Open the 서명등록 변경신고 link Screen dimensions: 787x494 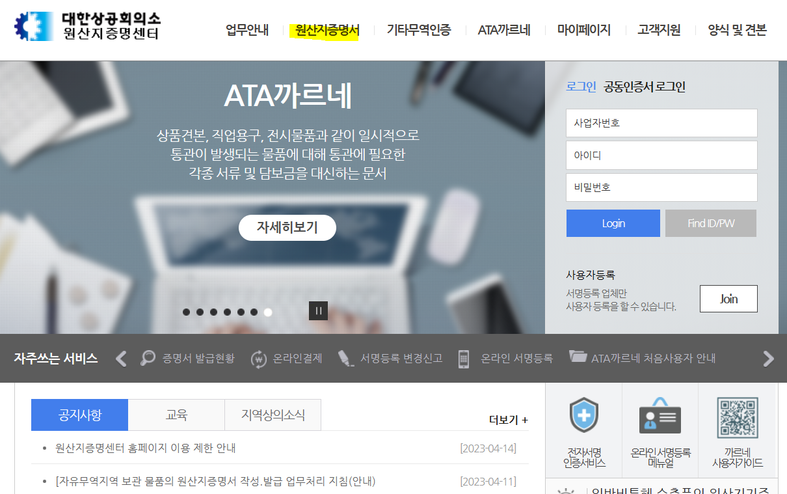tap(401, 359)
